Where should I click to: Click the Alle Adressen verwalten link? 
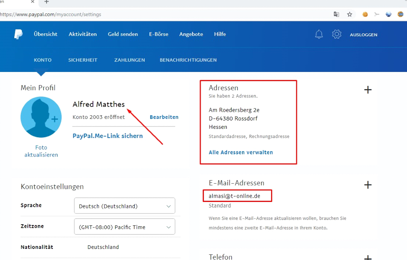pyautogui.click(x=241, y=152)
